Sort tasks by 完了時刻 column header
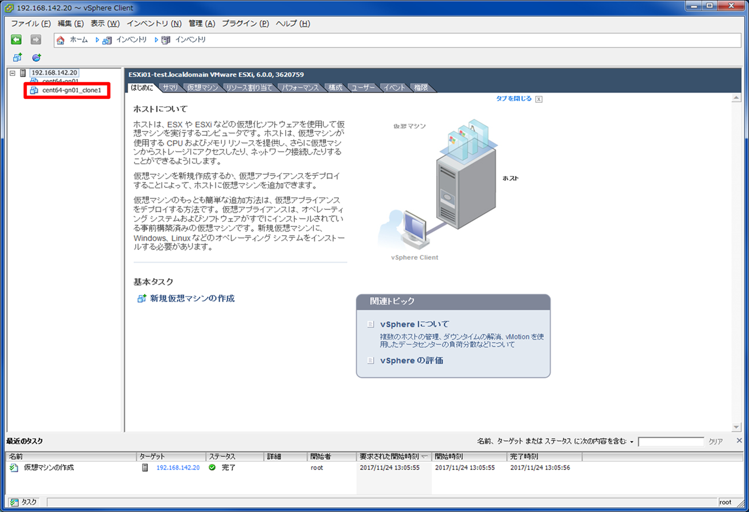The width and height of the screenshot is (749, 512). tap(544, 457)
